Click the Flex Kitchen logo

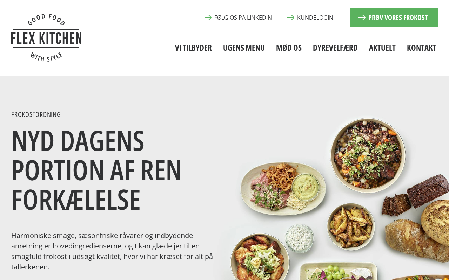point(46,38)
